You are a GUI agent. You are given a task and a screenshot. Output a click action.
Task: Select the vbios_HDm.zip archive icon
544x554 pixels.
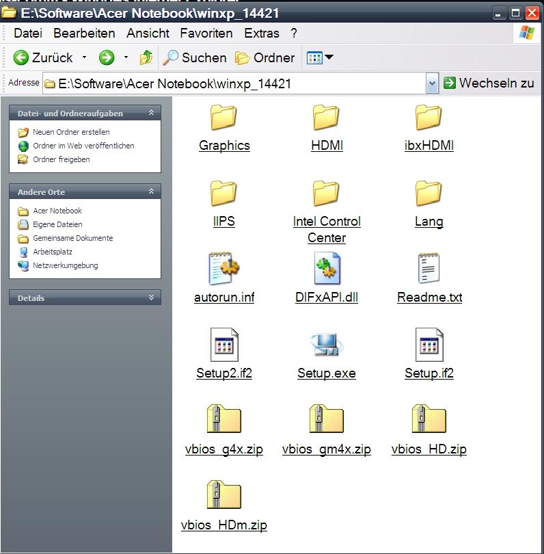(x=223, y=494)
